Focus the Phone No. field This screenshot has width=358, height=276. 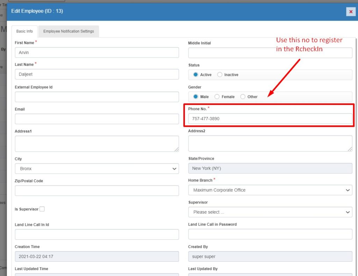pyautogui.click(x=270, y=119)
